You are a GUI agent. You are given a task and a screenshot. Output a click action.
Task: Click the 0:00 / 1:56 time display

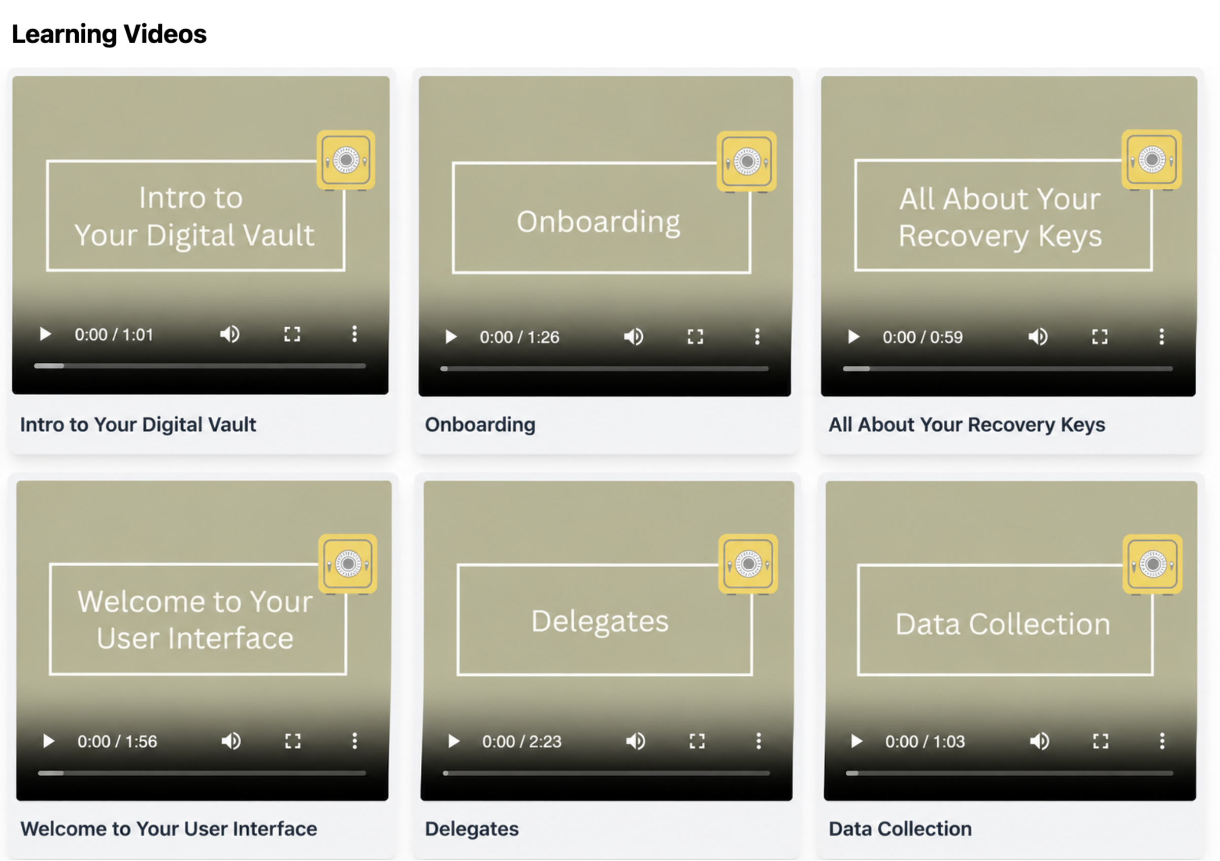pyautogui.click(x=117, y=742)
